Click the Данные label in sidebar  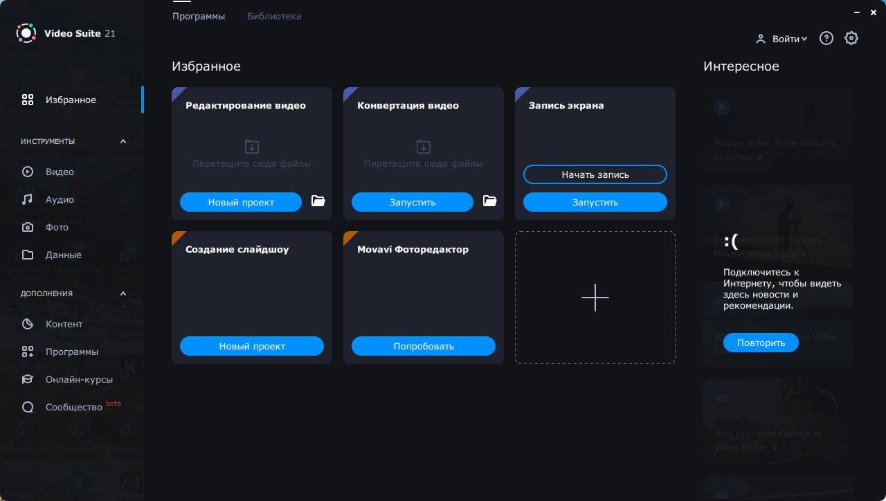pos(64,255)
